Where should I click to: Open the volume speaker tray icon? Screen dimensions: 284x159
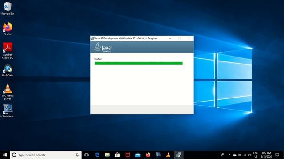pos(249,155)
